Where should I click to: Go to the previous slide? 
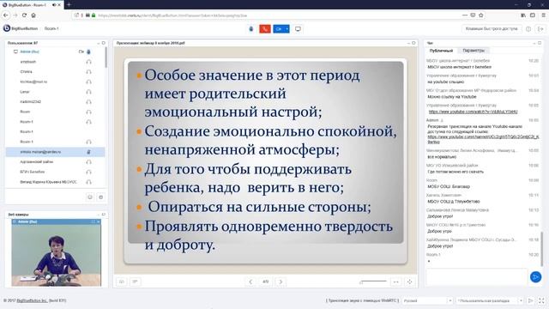[250, 282]
